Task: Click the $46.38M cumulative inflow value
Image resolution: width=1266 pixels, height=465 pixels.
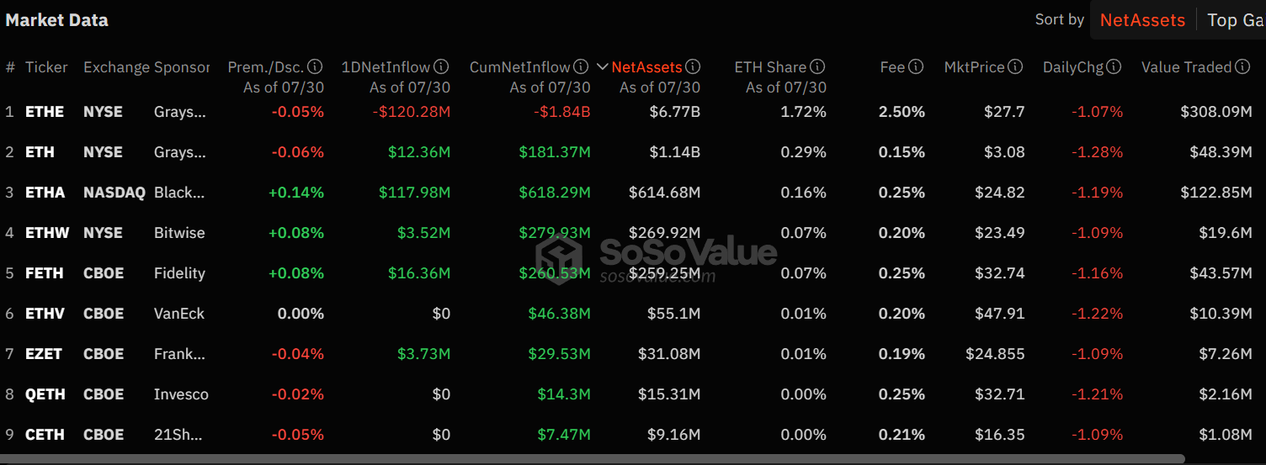Action: click(x=559, y=314)
